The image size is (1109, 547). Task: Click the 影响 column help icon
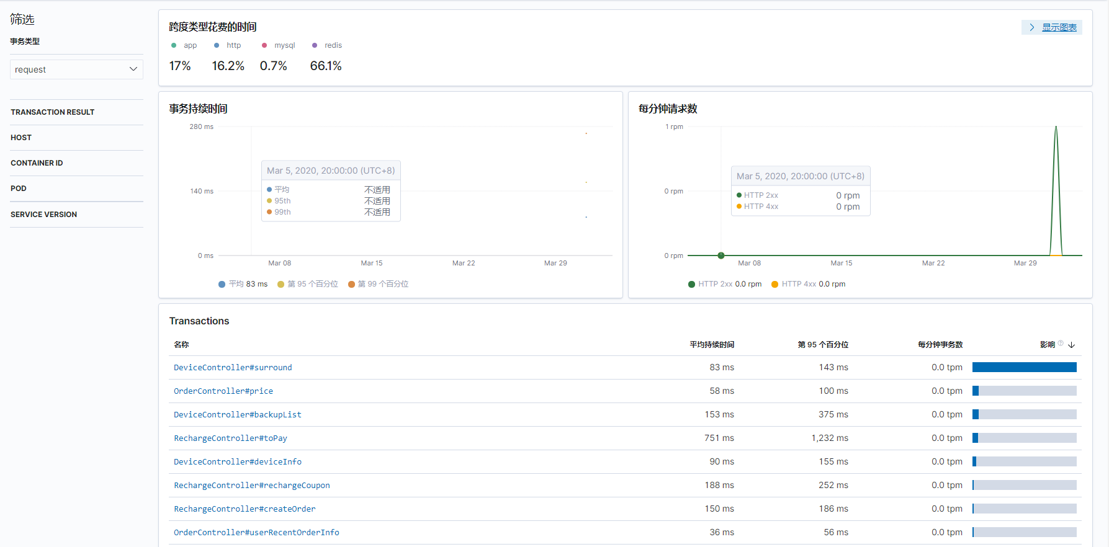[x=1061, y=343]
